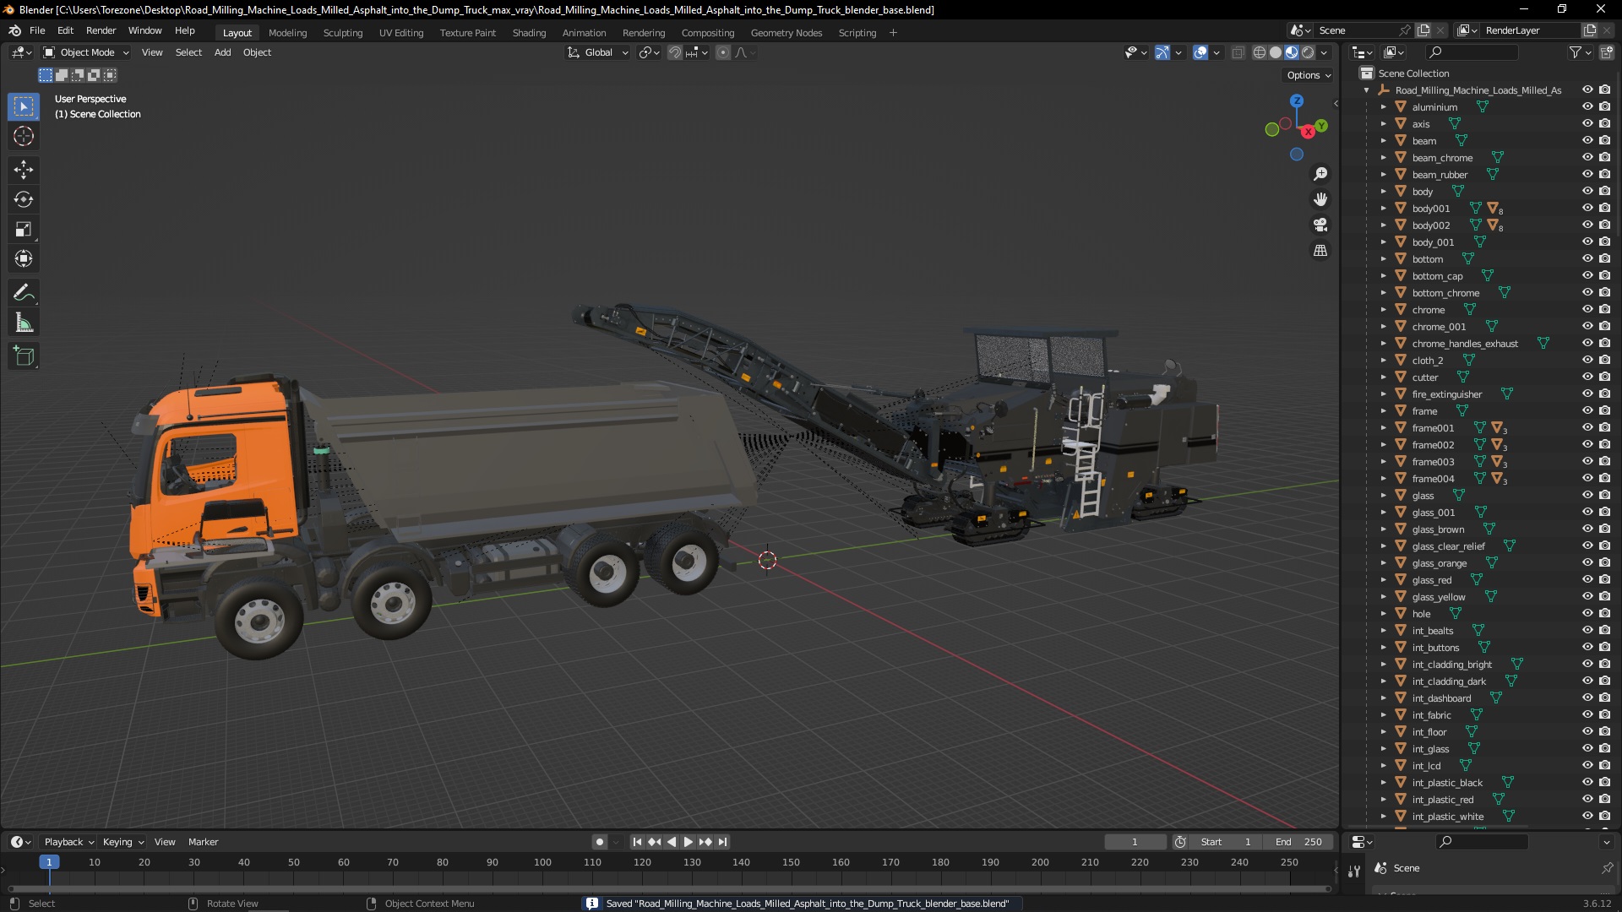Add a new workspace tab
Viewport: 1622px width, 912px height.
pos(893,33)
